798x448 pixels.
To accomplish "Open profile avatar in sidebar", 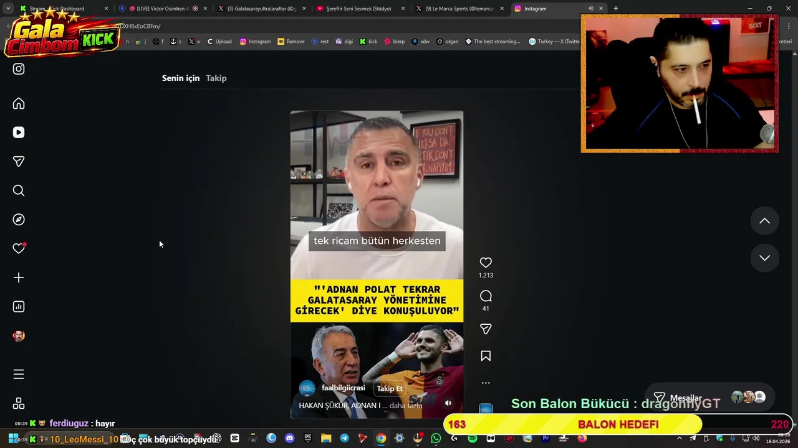I will [19, 336].
